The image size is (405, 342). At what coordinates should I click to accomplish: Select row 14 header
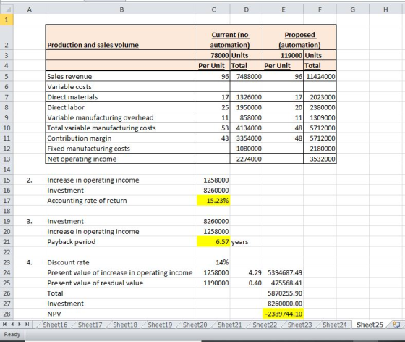[x=7, y=170]
